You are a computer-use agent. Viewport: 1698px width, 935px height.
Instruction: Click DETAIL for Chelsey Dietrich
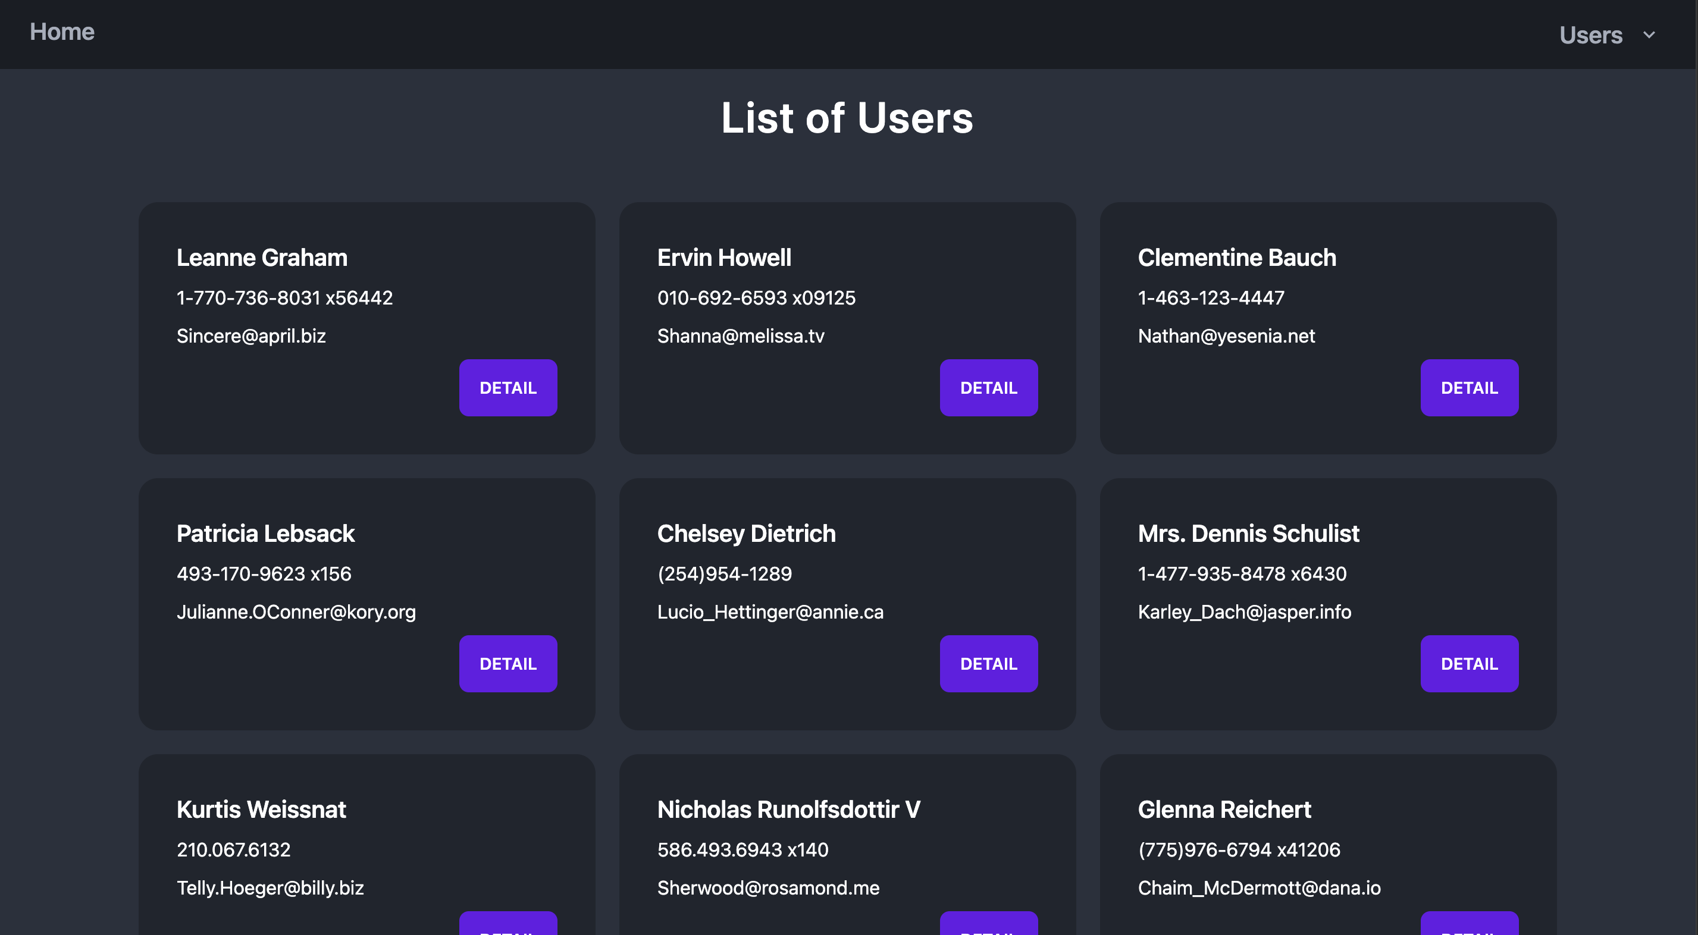click(988, 664)
